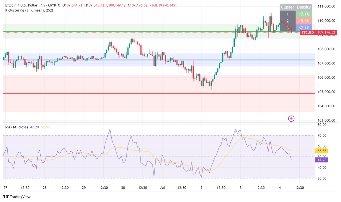Viewport: 341px width, 202px height.
Task: Select the RSI (14, close) indicator legend
Action: tap(17, 127)
